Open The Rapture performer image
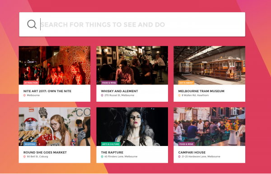The height and width of the screenshot is (174, 271). pyautogui.click(x=132, y=127)
